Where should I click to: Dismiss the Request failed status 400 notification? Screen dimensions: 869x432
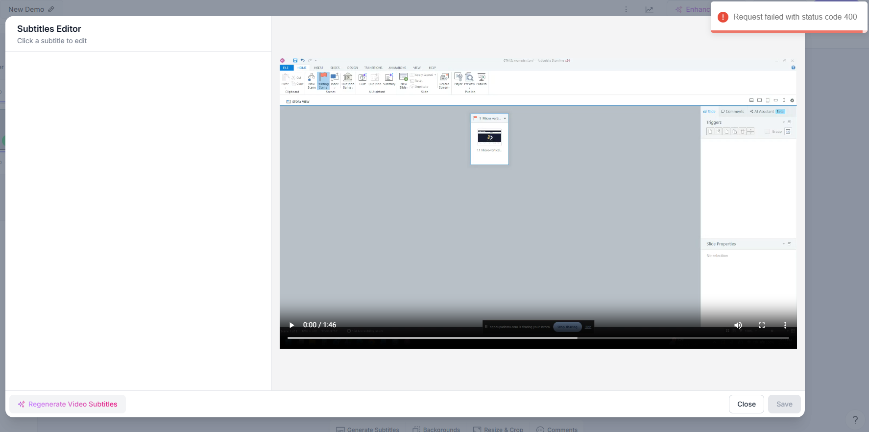coord(789,17)
